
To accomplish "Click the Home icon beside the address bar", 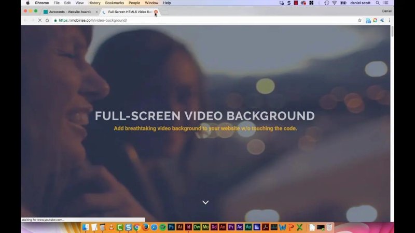I will coord(47,20).
